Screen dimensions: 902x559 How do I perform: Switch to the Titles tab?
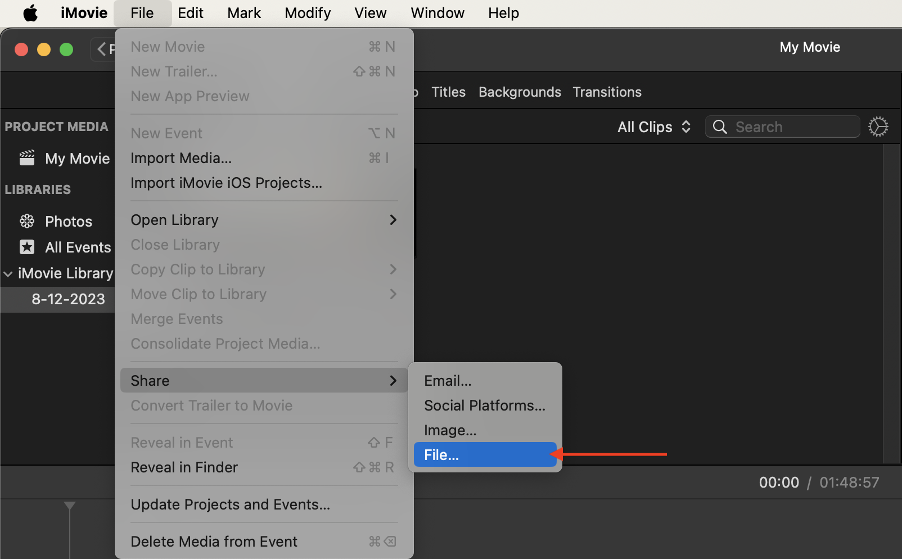(448, 92)
